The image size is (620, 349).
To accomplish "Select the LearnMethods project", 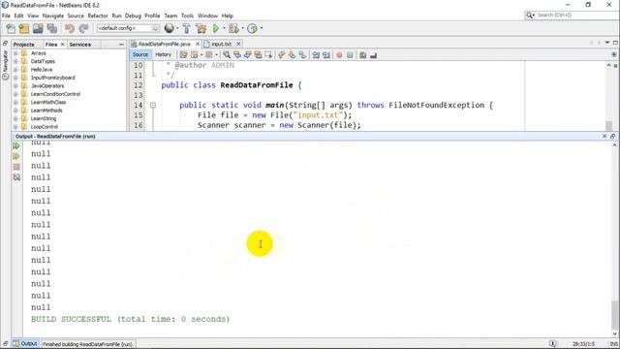I will (x=46, y=111).
